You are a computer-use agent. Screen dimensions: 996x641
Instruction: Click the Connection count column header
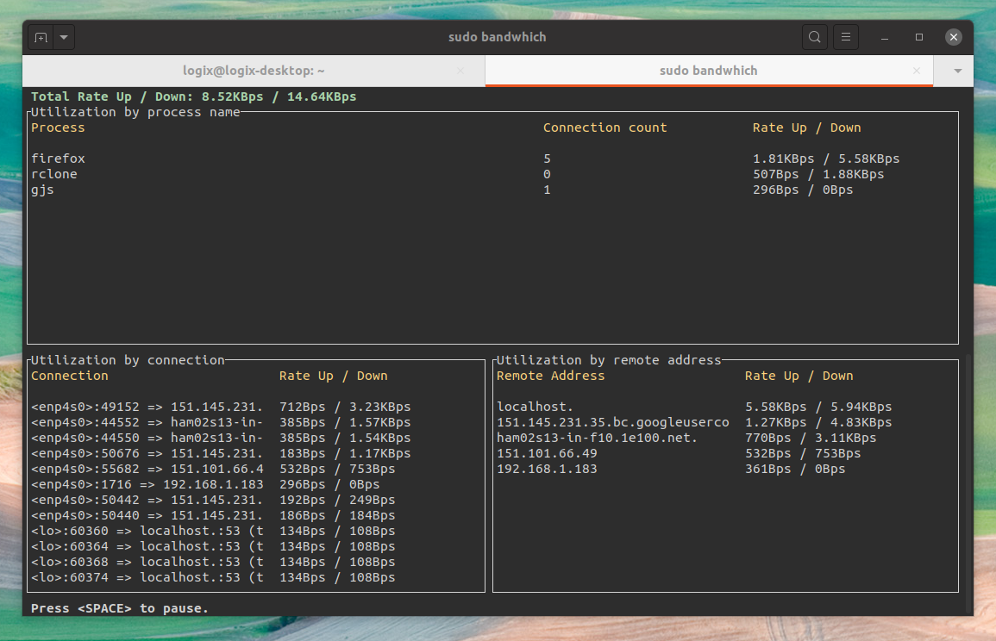604,128
